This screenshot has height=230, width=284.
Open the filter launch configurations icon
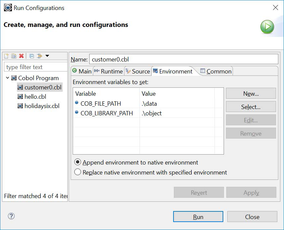click(x=40, y=56)
